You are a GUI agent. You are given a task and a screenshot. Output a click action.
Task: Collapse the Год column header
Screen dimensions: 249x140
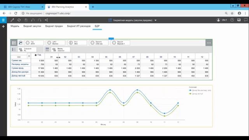(x=35, y=55)
